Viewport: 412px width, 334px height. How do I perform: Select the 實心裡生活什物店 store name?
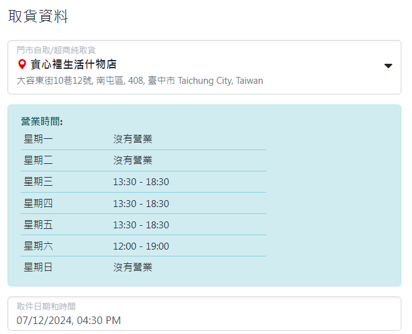[x=74, y=64]
